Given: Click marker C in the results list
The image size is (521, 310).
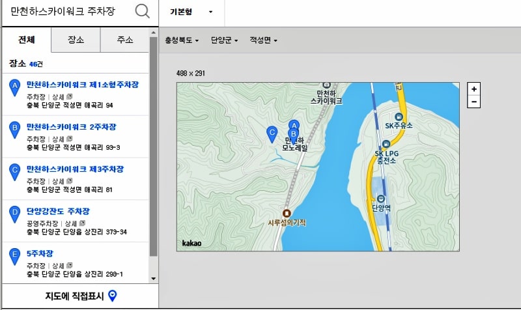Looking at the screenshot, I should click(14, 172).
